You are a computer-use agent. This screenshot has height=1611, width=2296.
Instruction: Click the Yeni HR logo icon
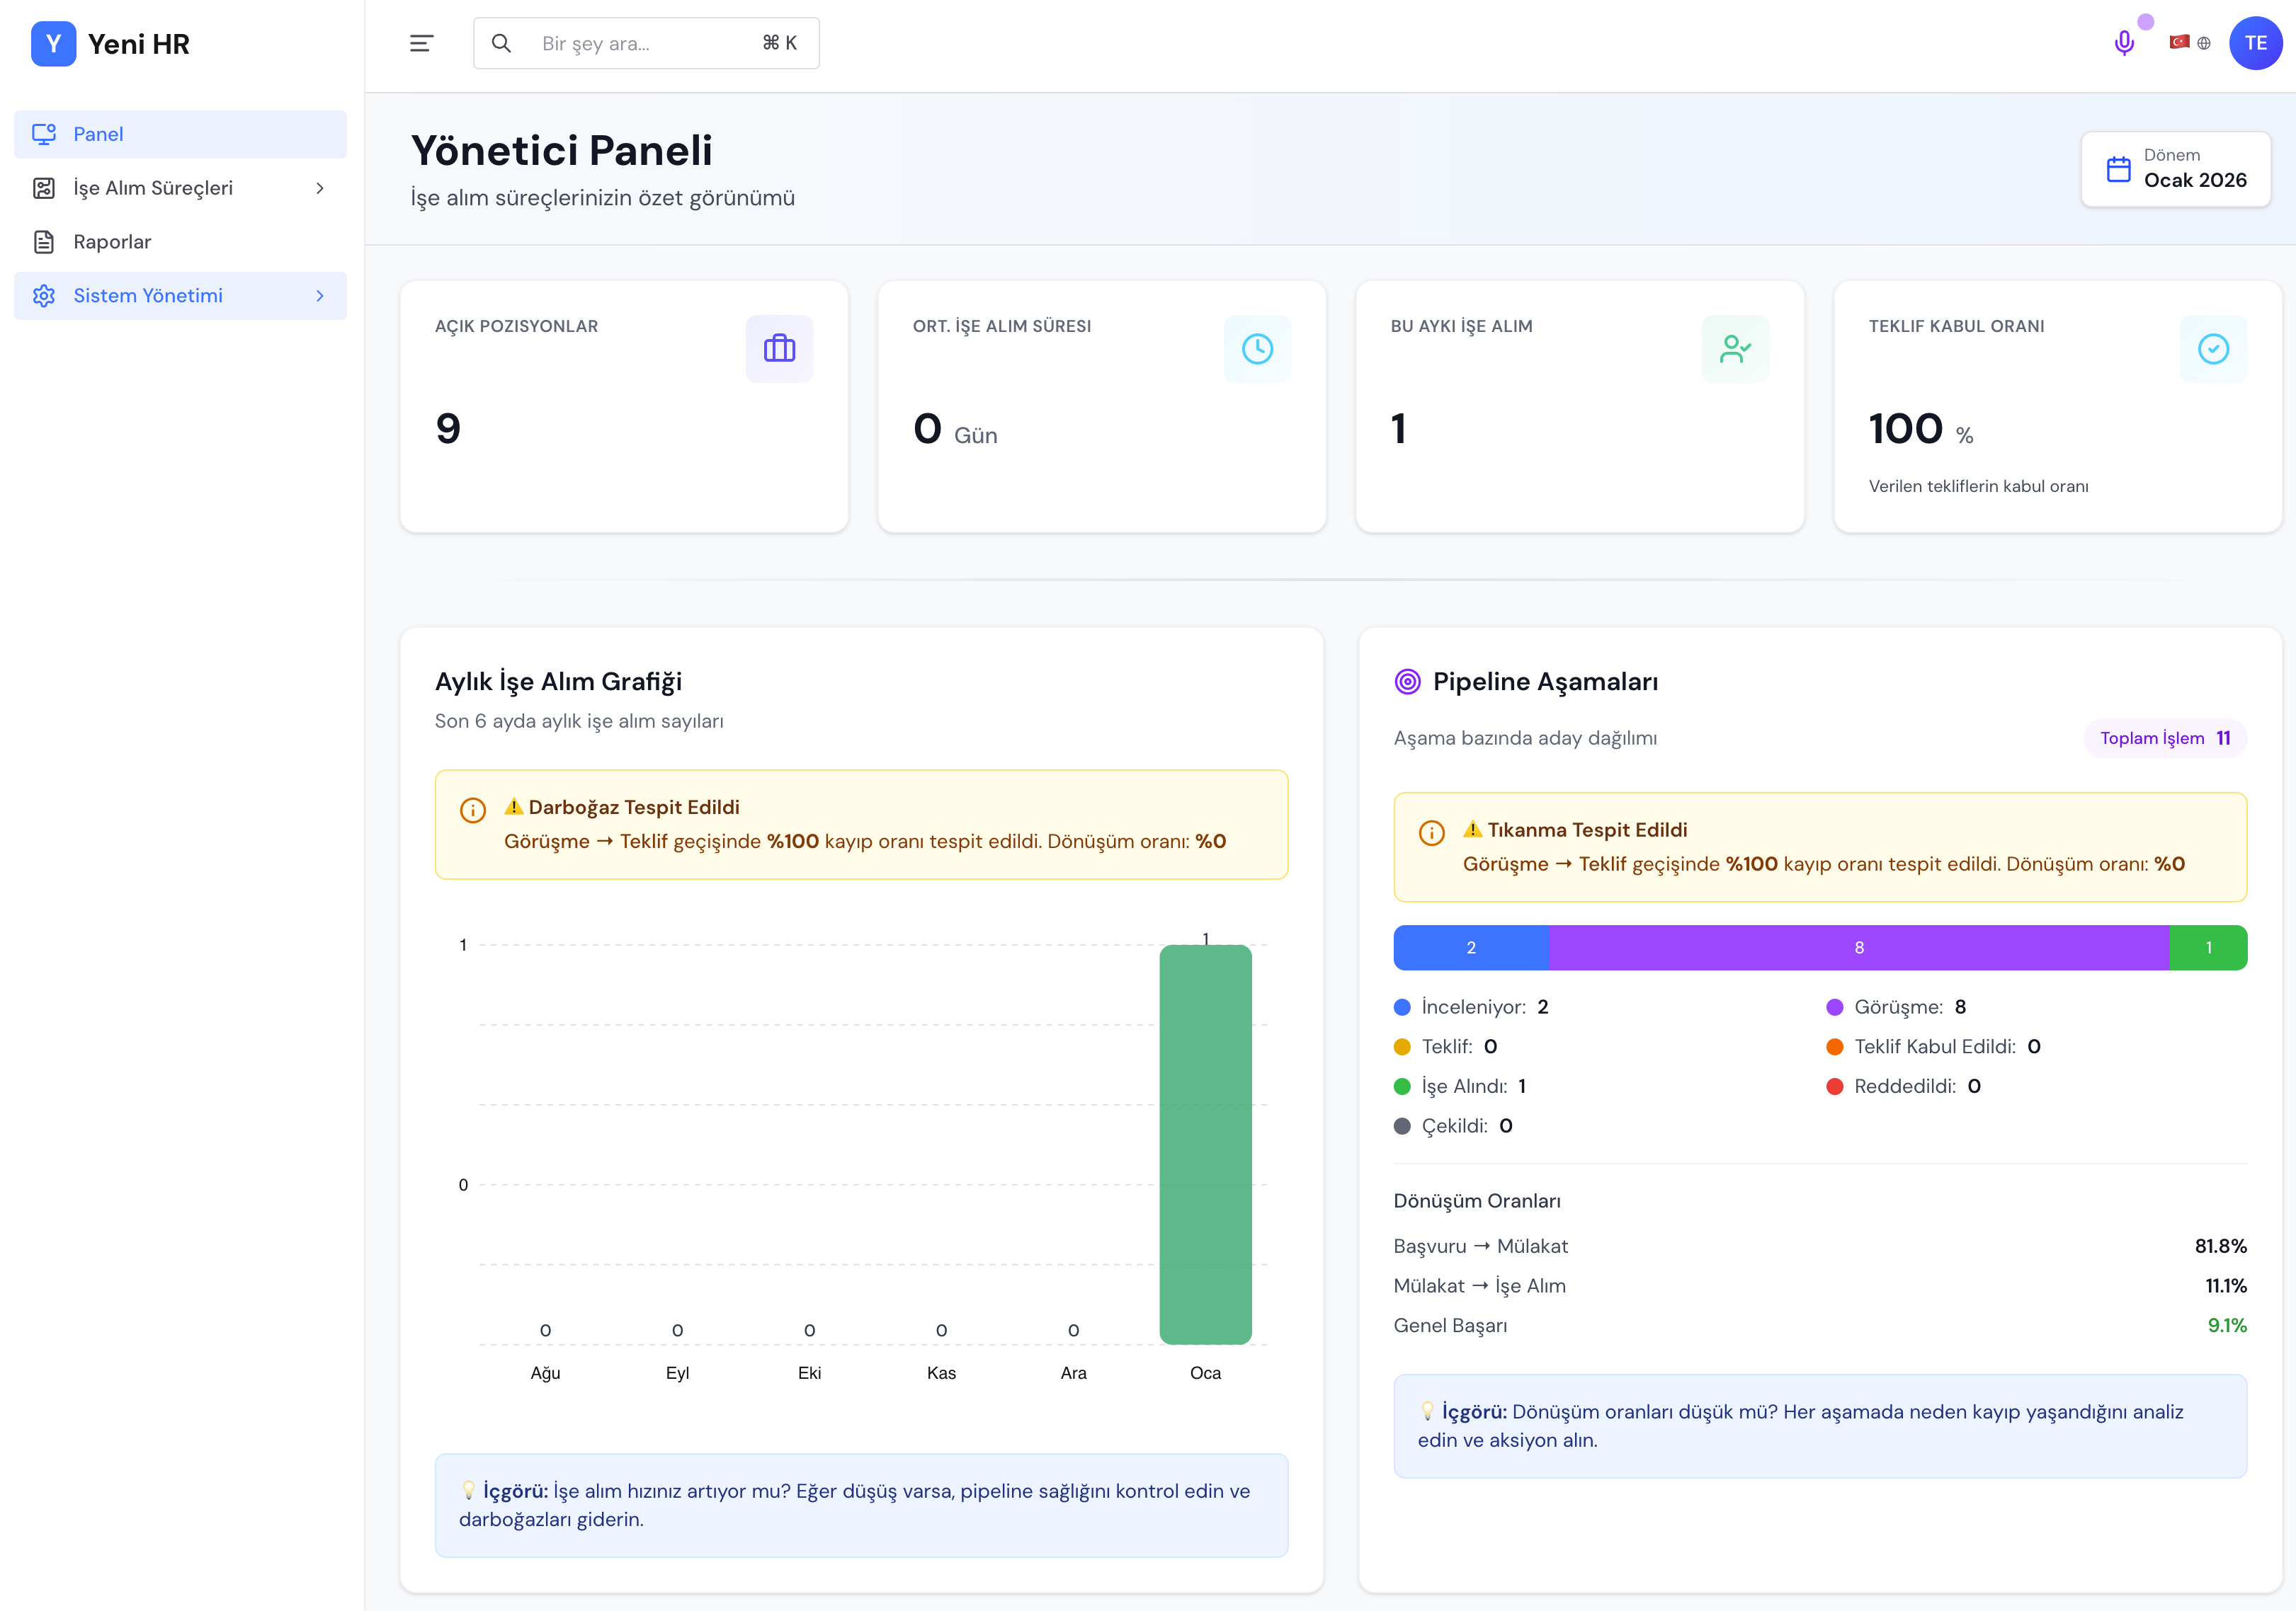coord(53,44)
